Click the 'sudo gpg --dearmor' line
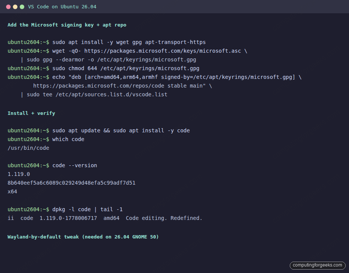 [x=108, y=60]
